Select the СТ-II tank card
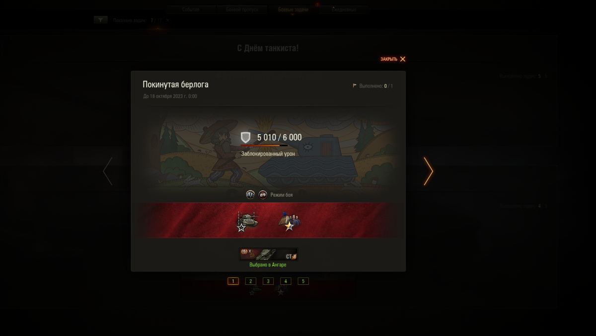This screenshot has height=336, width=596. tap(269, 254)
